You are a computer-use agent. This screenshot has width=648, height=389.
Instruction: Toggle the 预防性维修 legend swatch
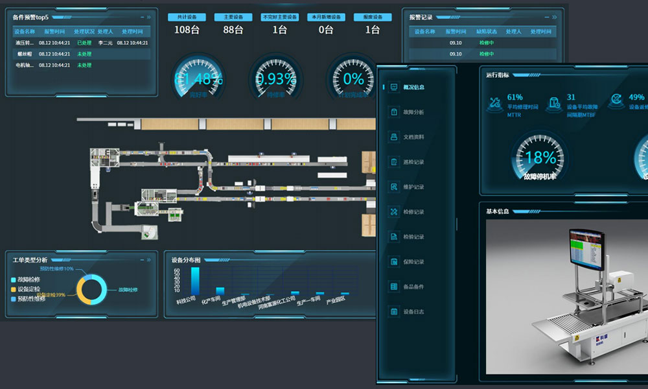14,299
